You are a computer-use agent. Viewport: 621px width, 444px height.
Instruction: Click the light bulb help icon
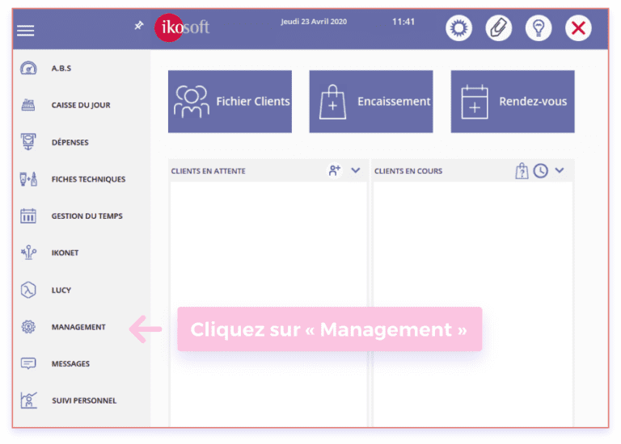point(539,28)
